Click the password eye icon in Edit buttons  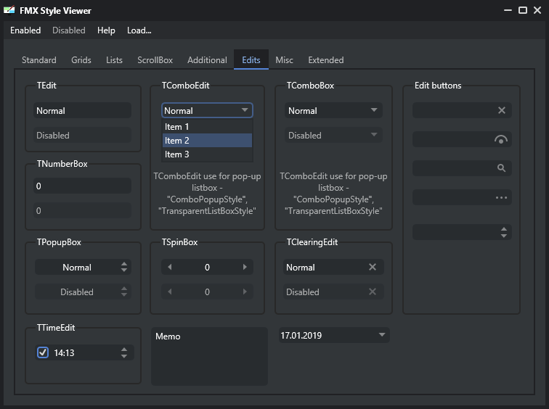pyautogui.click(x=500, y=139)
